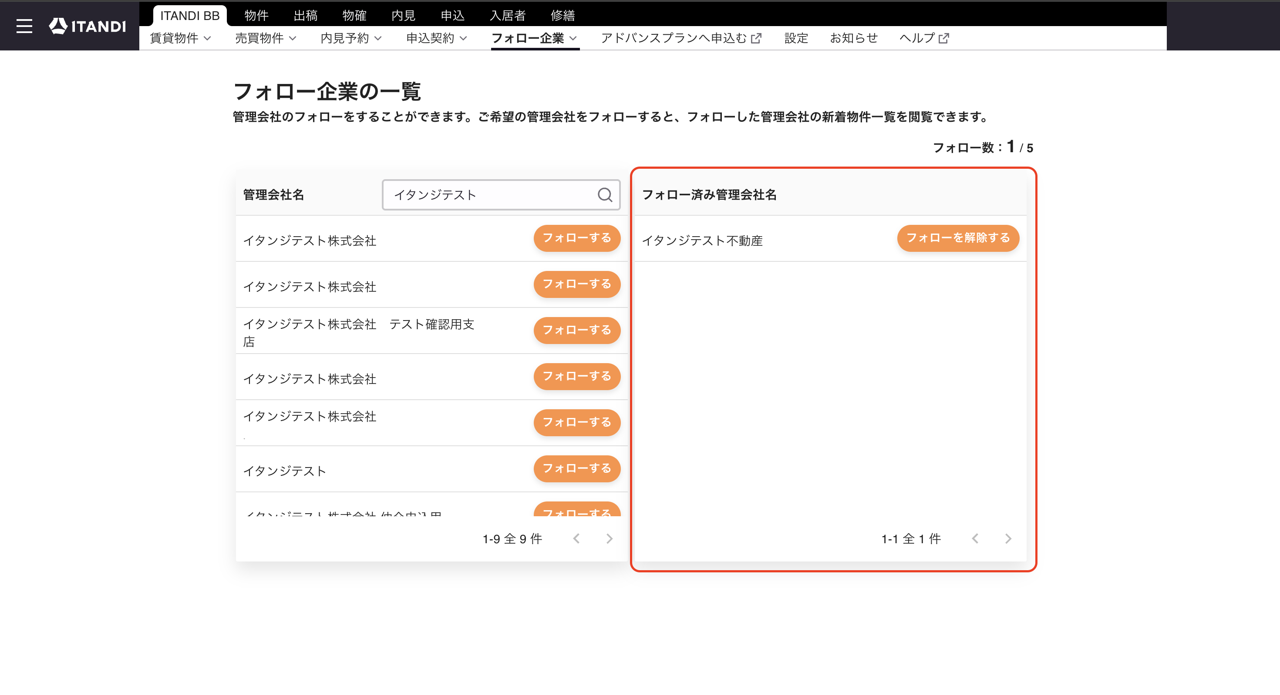Follow the テスト確認用支店 company

(x=577, y=330)
